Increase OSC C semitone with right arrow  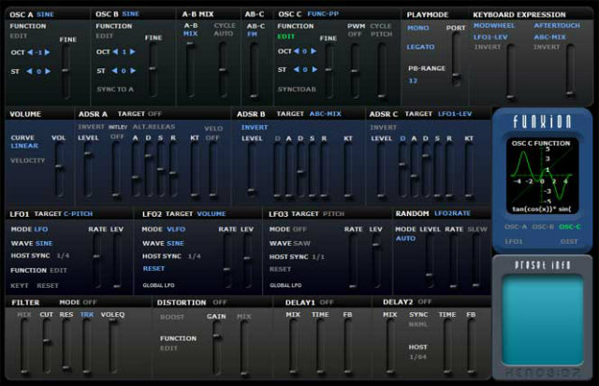click(x=314, y=69)
